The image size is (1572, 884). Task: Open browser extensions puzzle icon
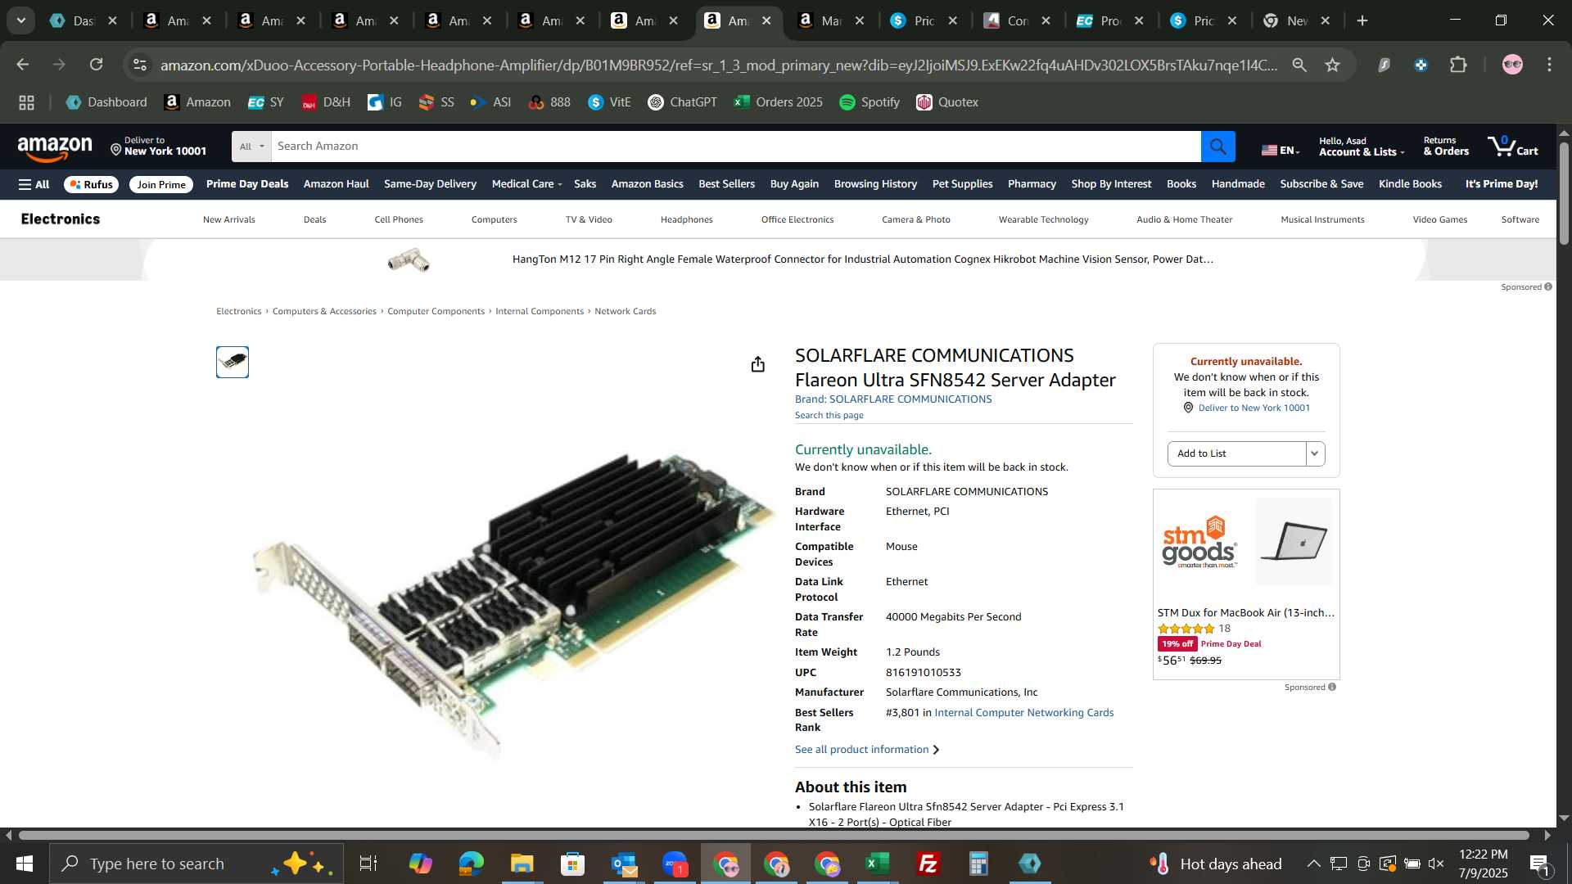coord(1458,65)
